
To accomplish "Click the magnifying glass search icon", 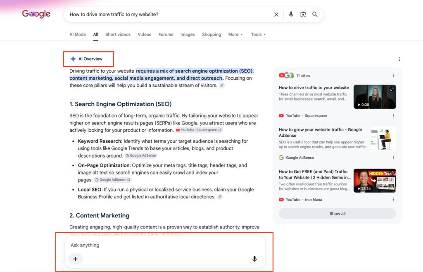I will (315, 14).
